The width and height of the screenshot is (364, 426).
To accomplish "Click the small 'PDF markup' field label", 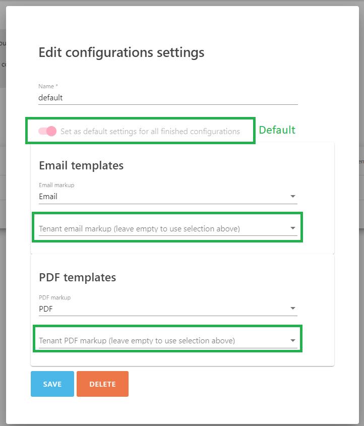I will click(55, 297).
